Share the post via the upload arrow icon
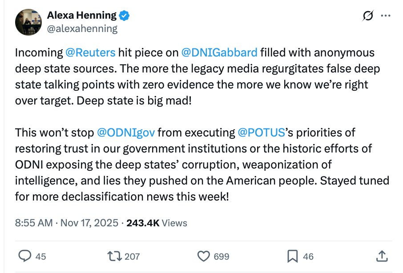Image resolution: width=403 pixels, height=273 pixels. (x=382, y=256)
